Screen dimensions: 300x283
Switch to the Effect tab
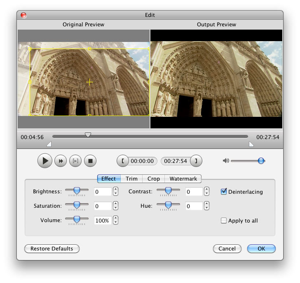(x=109, y=179)
